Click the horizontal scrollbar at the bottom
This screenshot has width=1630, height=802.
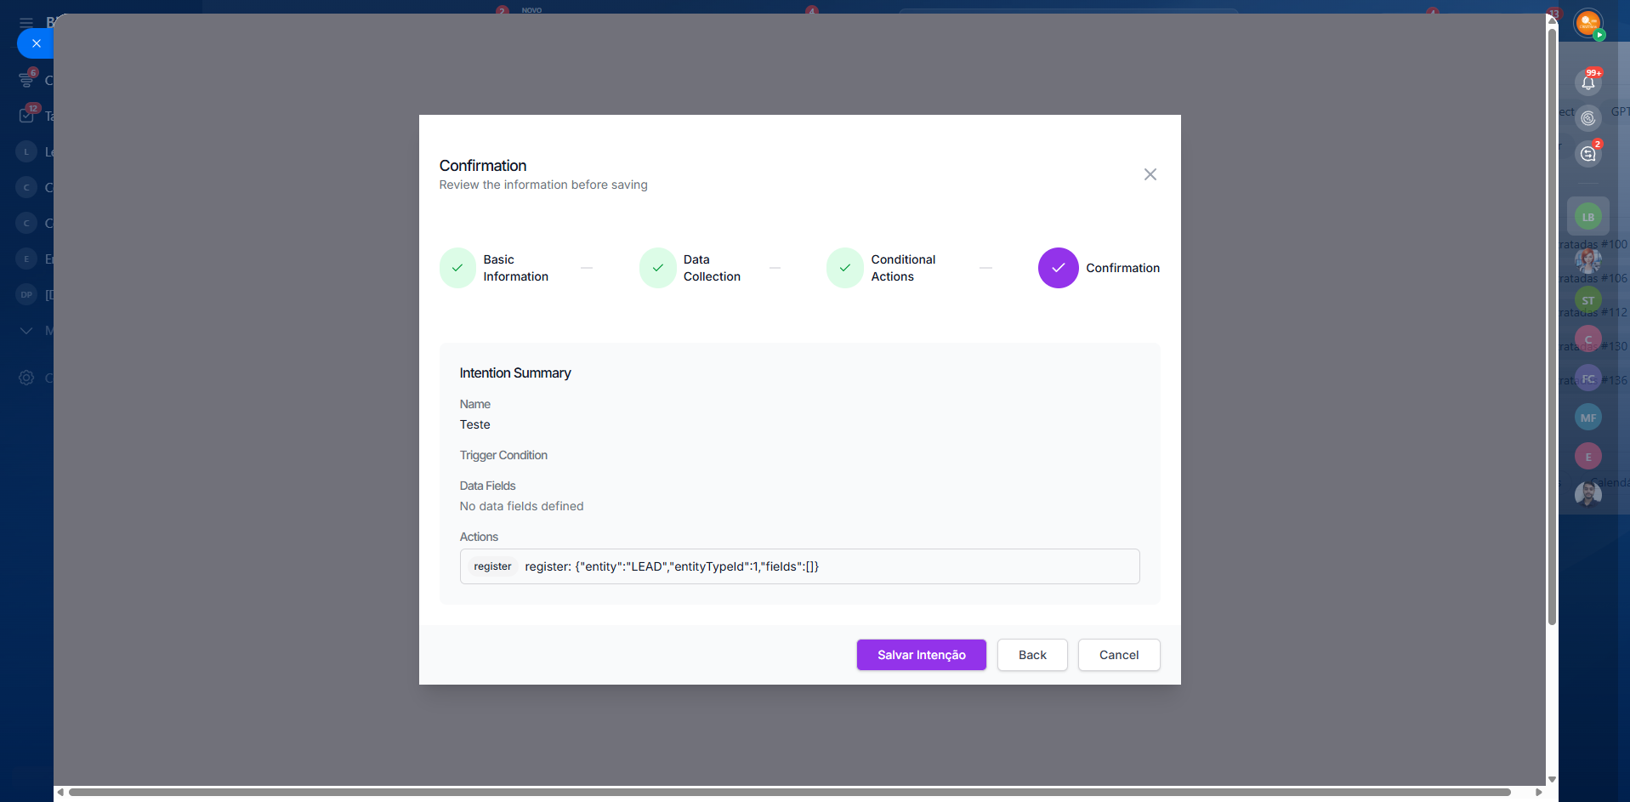coord(789,792)
